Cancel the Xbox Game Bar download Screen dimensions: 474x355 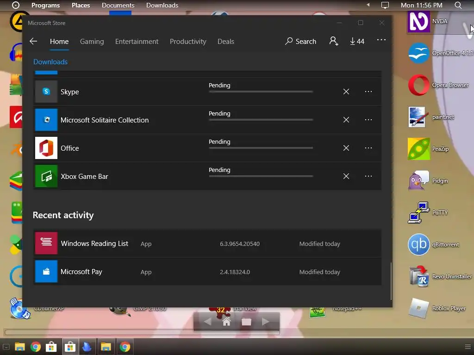[346, 176]
